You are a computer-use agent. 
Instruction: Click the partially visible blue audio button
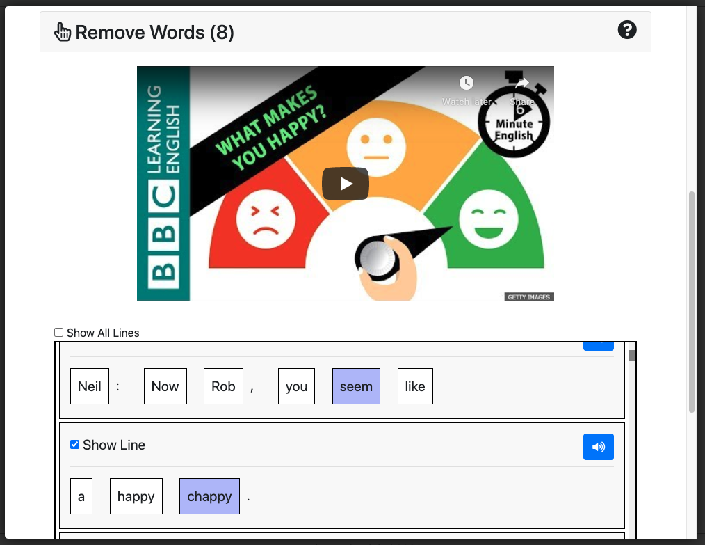(x=598, y=346)
